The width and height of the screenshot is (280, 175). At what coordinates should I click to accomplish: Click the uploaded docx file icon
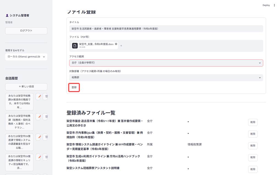coord(75,46)
